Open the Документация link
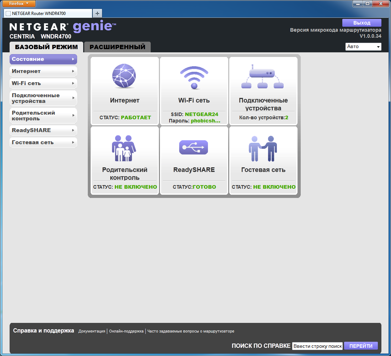The image size is (391, 356). (x=92, y=331)
